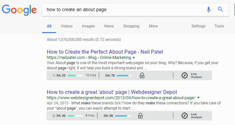Click lock icon in Webdesigner Depot MozBar row

(140, 116)
